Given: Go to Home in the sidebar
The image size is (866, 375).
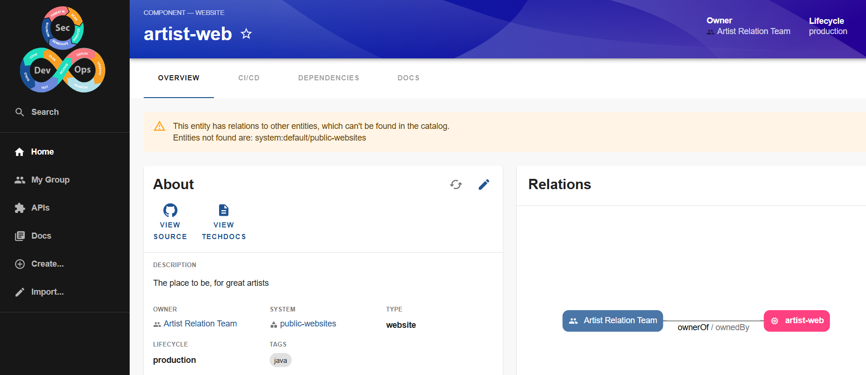Looking at the screenshot, I should pos(42,152).
